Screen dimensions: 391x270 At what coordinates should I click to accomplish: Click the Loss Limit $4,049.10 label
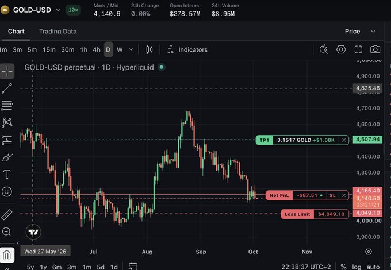coord(315,214)
